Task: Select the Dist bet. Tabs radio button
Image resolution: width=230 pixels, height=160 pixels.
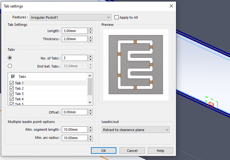Action: (x=10, y=66)
